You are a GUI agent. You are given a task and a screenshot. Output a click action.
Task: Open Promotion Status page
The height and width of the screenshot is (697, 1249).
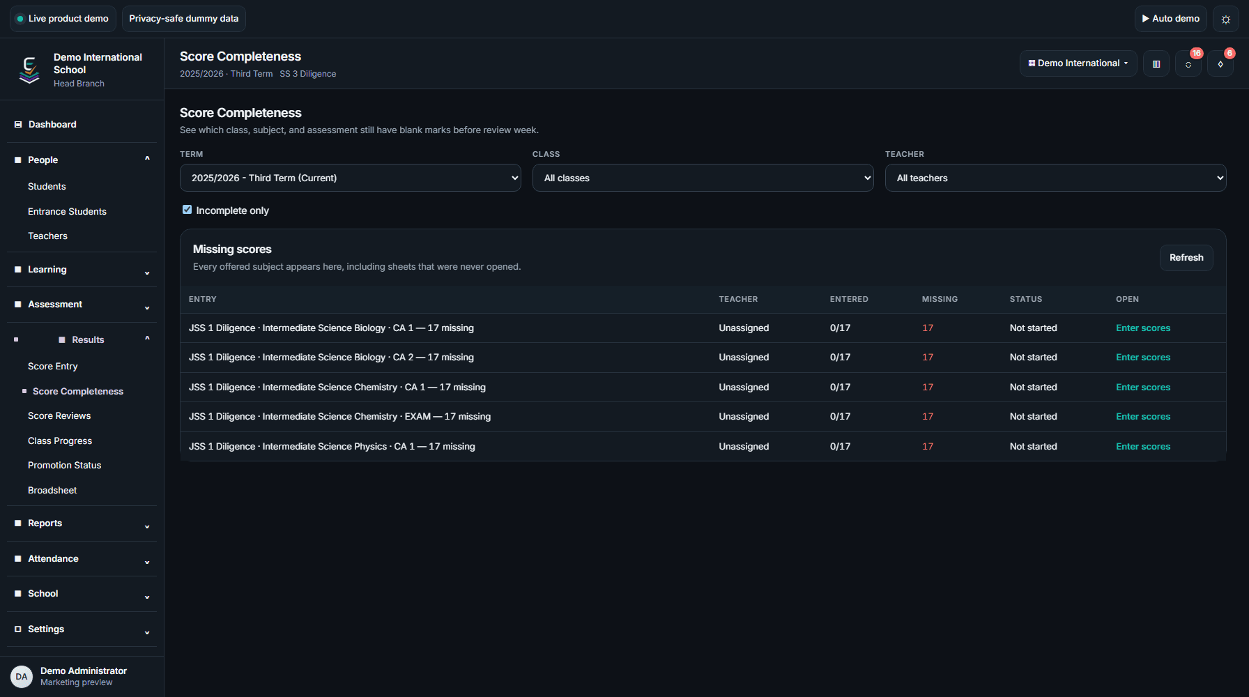(x=64, y=466)
